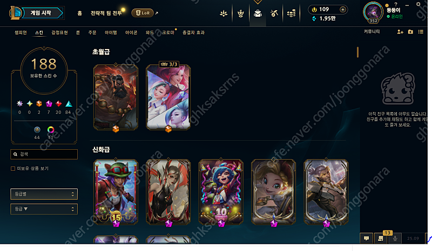Click the add friend icon
432x251 pixels.
pos(400,32)
